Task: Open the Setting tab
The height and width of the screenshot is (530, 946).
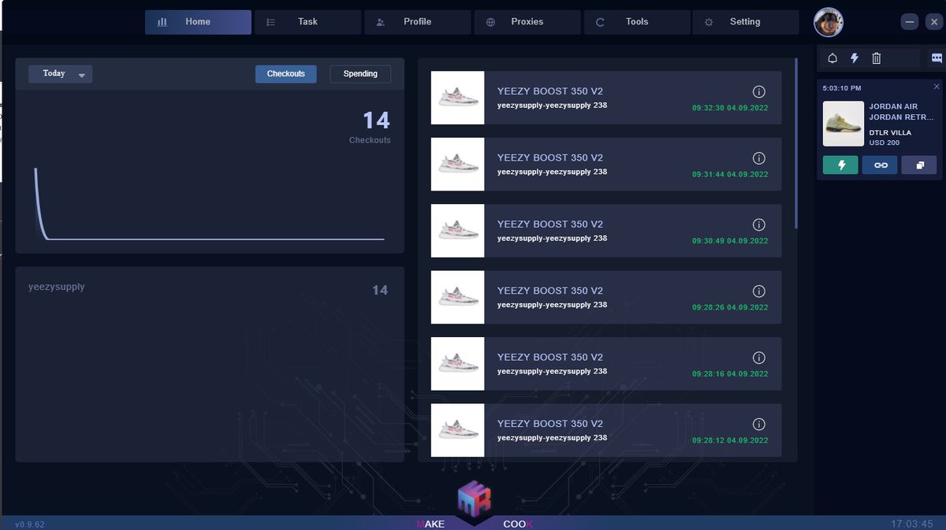Action: [x=746, y=22]
